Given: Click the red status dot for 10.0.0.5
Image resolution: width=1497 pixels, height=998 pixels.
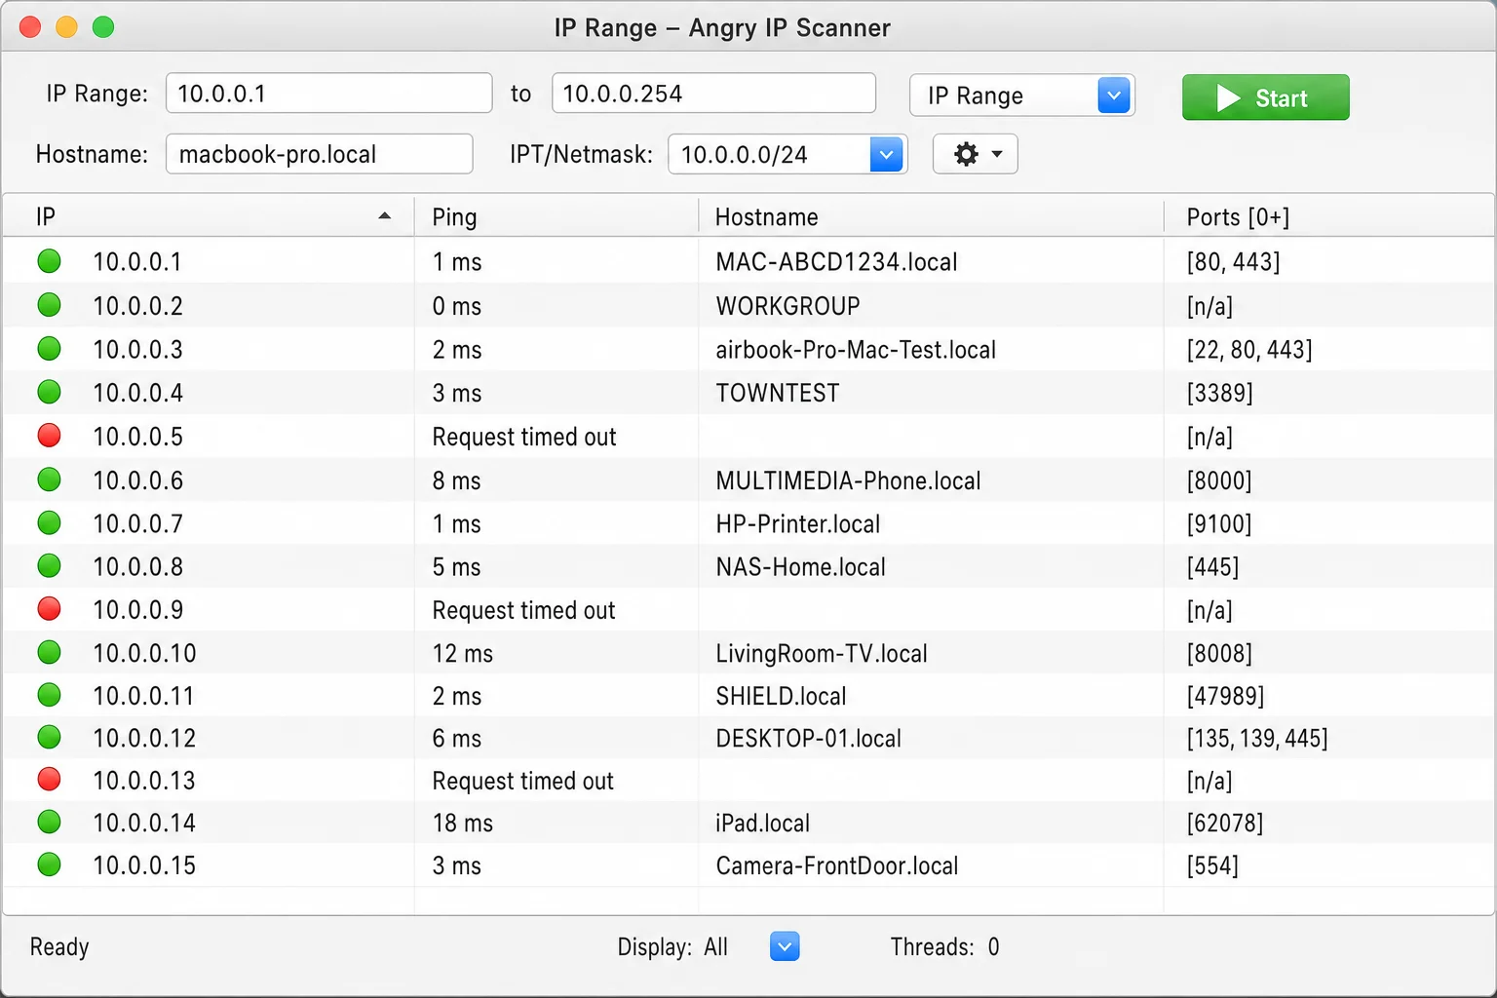Looking at the screenshot, I should pos(49,436).
